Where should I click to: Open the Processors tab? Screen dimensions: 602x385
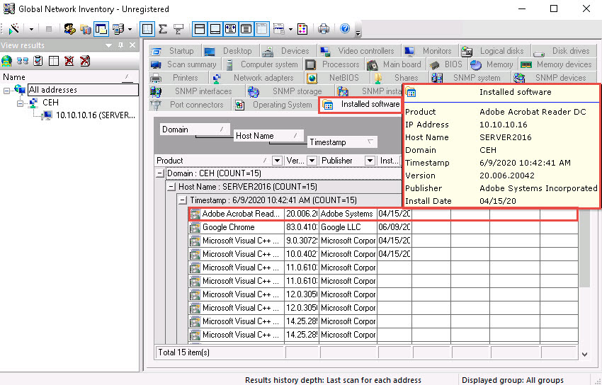click(334, 64)
